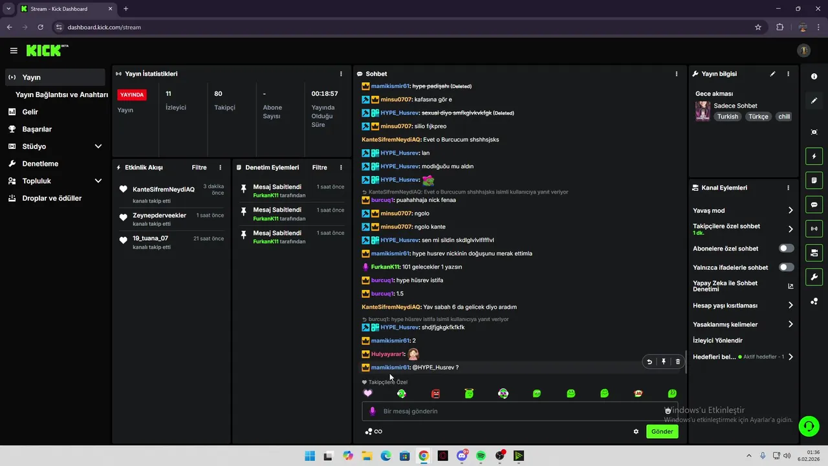The height and width of the screenshot is (466, 828).
Task: Click the points dots icon in the right sidebar
Action: pyautogui.click(x=814, y=301)
